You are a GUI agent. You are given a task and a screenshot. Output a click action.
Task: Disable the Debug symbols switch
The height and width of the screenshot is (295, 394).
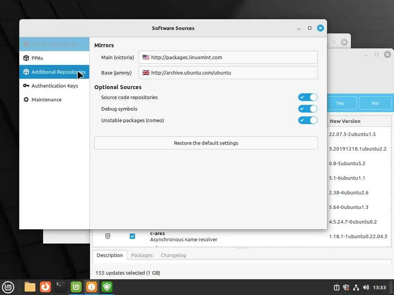307,109
